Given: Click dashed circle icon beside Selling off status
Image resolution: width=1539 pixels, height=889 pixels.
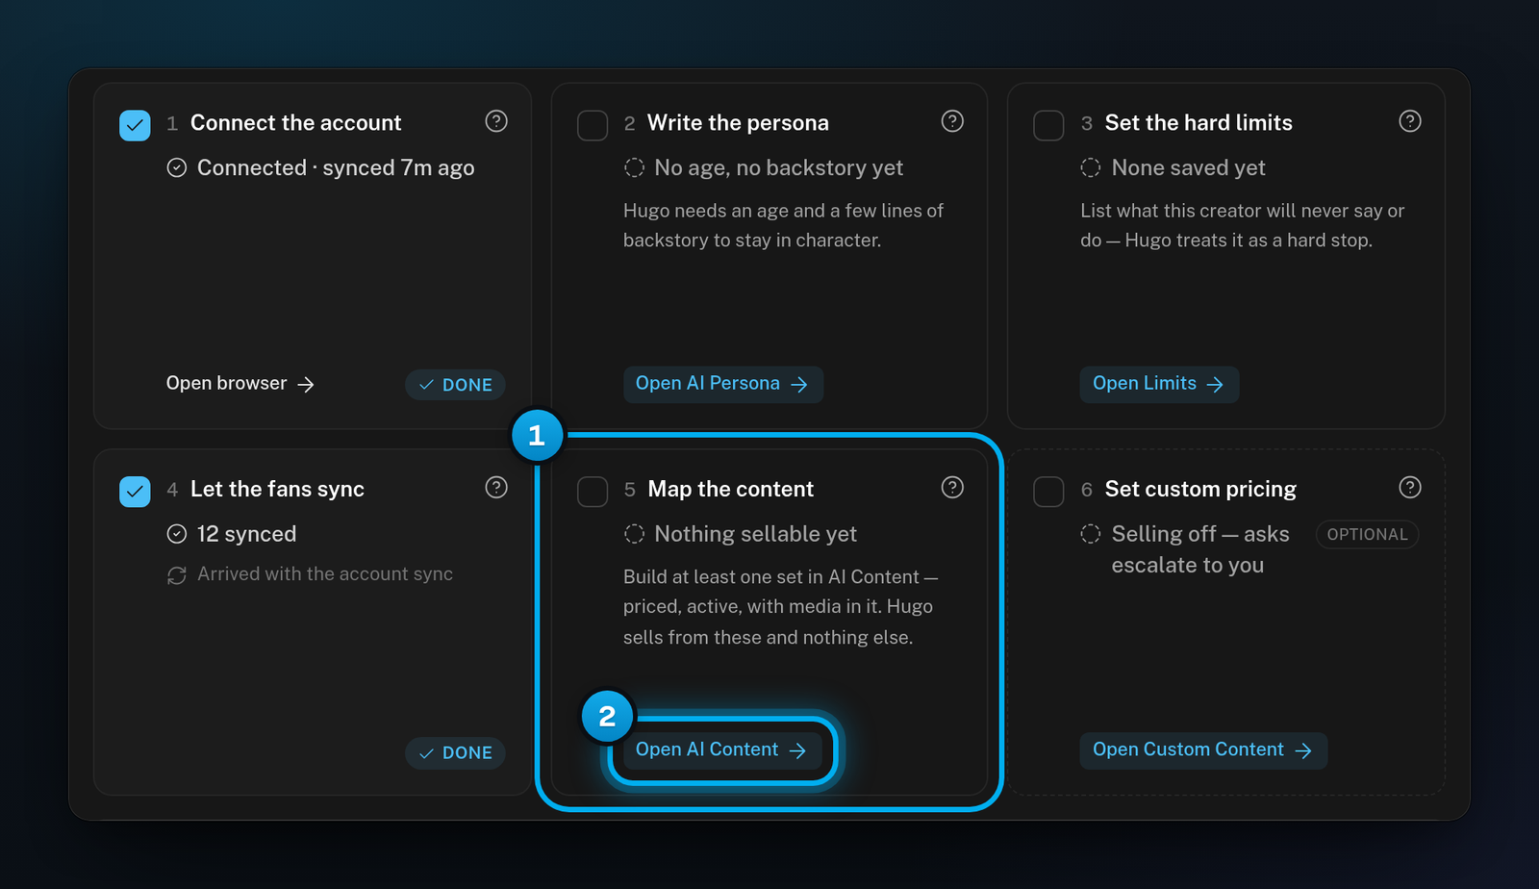Looking at the screenshot, I should (x=1091, y=534).
